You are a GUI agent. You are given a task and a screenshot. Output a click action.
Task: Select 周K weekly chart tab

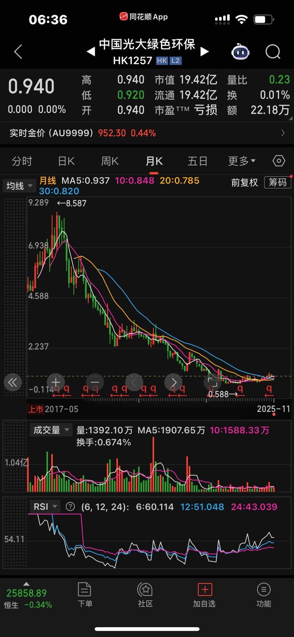(x=110, y=161)
